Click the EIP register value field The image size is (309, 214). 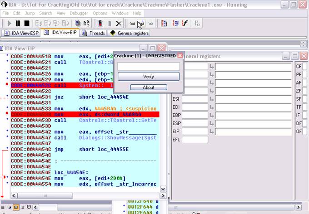[x=195, y=131]
